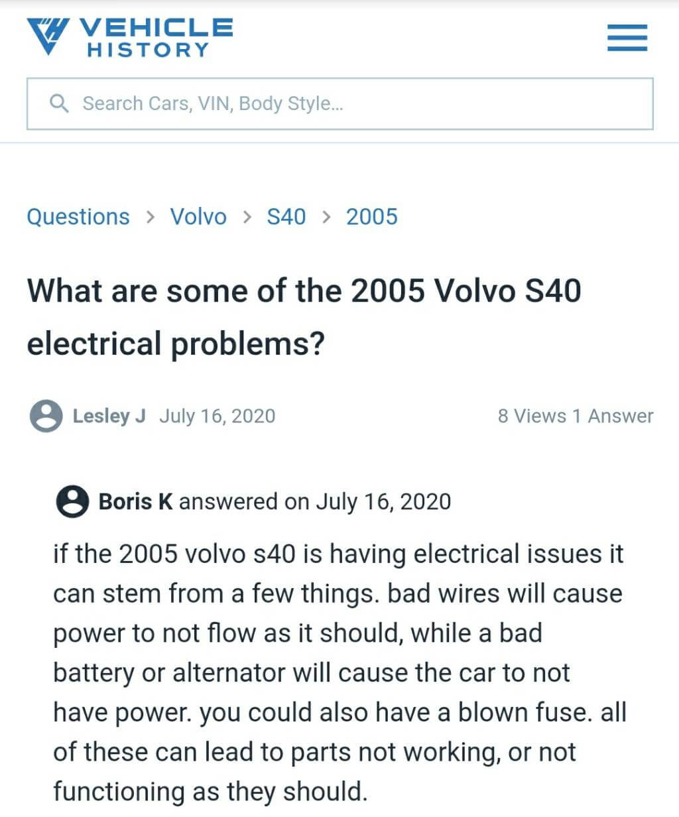This screenshot has height=817, width=679.
Task: Click Boris K's answerer name
Action: pyautogui.click(x=135, y=502)
